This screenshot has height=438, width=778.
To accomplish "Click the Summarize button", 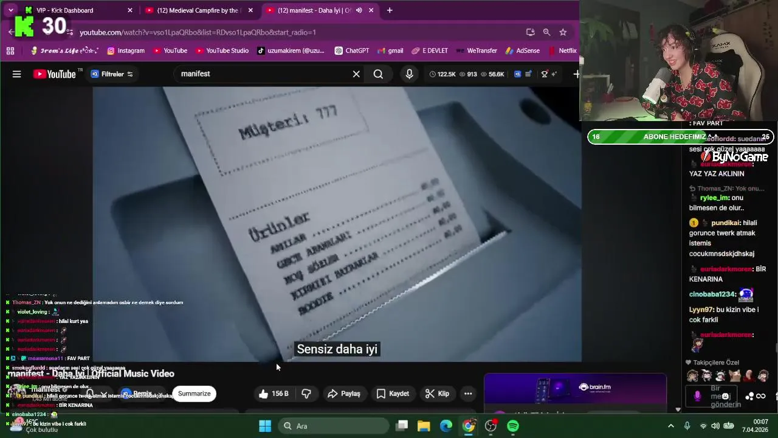I will point(194,394).
